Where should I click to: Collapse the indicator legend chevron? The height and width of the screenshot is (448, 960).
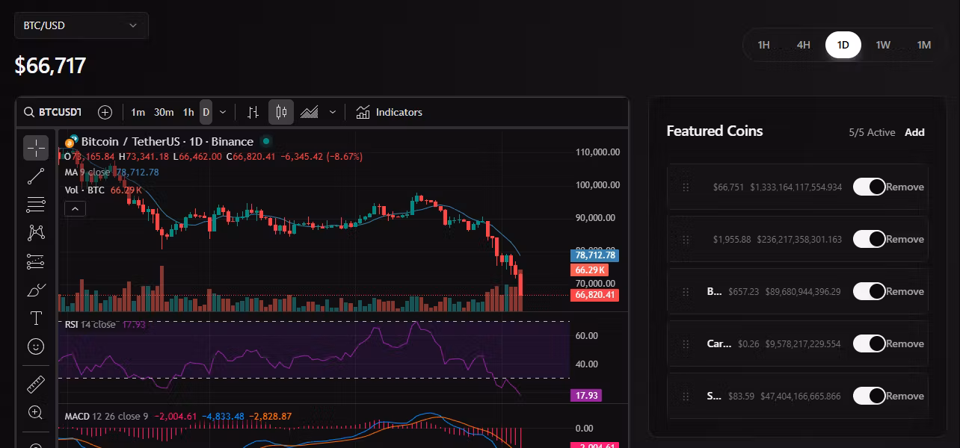(76, 209)
